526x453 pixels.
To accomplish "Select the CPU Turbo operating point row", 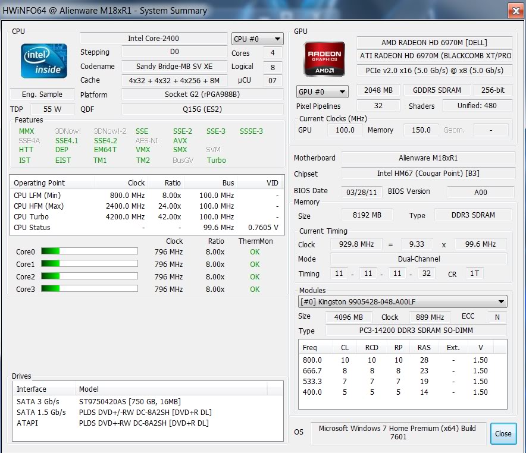I will point(146,217).
